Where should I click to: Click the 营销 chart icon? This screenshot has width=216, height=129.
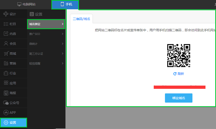(x=6, y=63)
